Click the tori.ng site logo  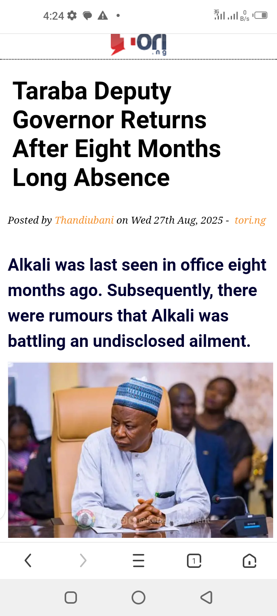pos(139,45)
